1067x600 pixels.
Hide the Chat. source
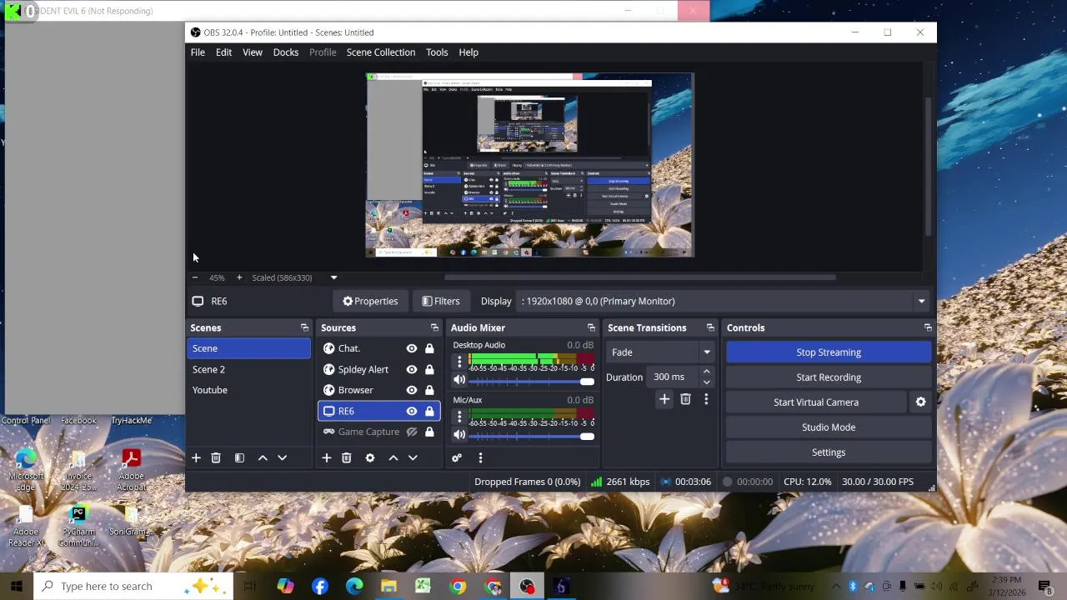(411, 348)
